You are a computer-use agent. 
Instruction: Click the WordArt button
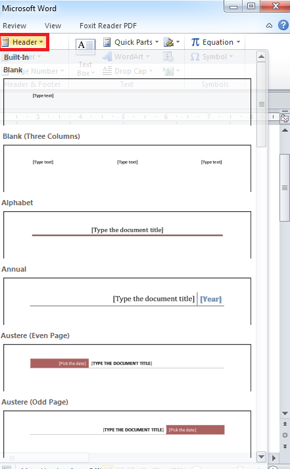pos(126,57)
